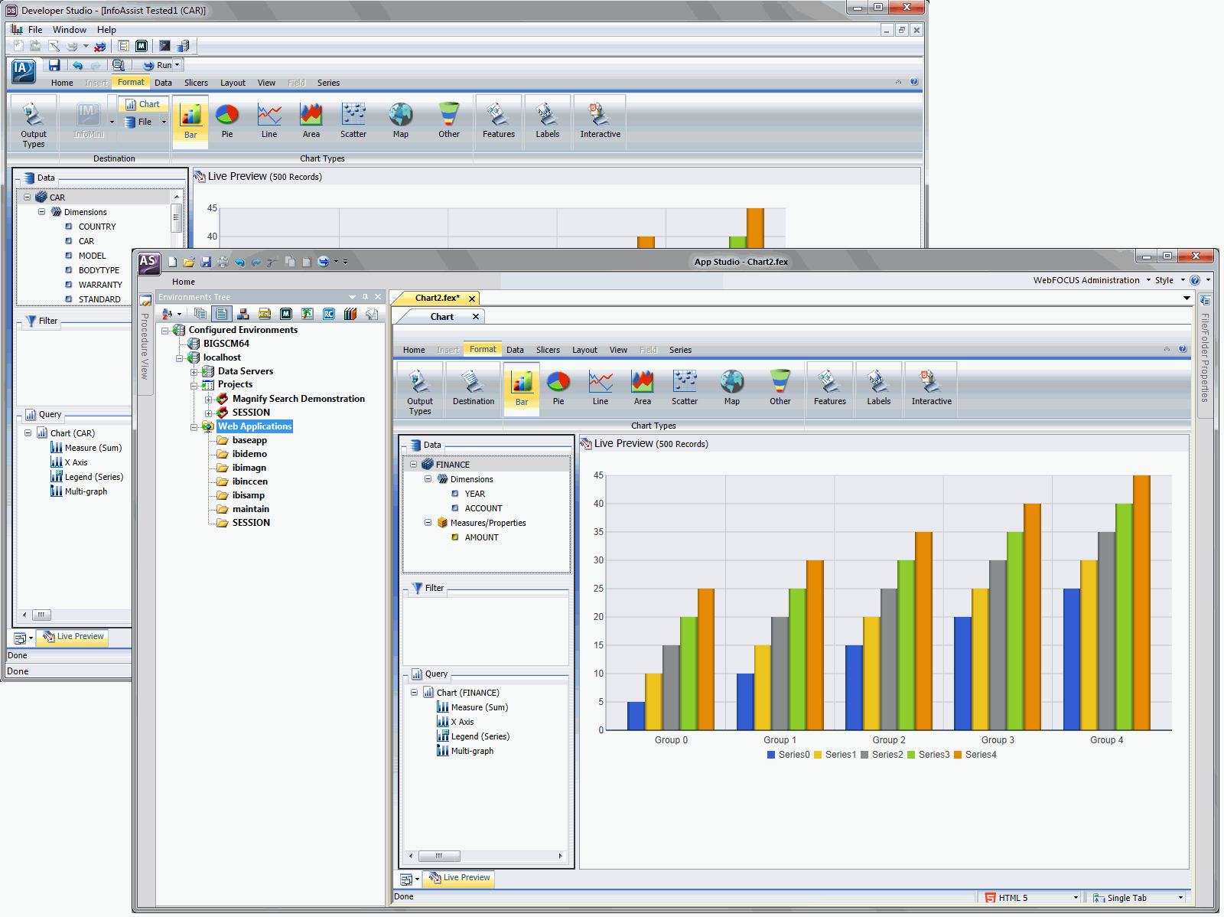Collapse the localhost node in Environments Tree

point(180,358)
